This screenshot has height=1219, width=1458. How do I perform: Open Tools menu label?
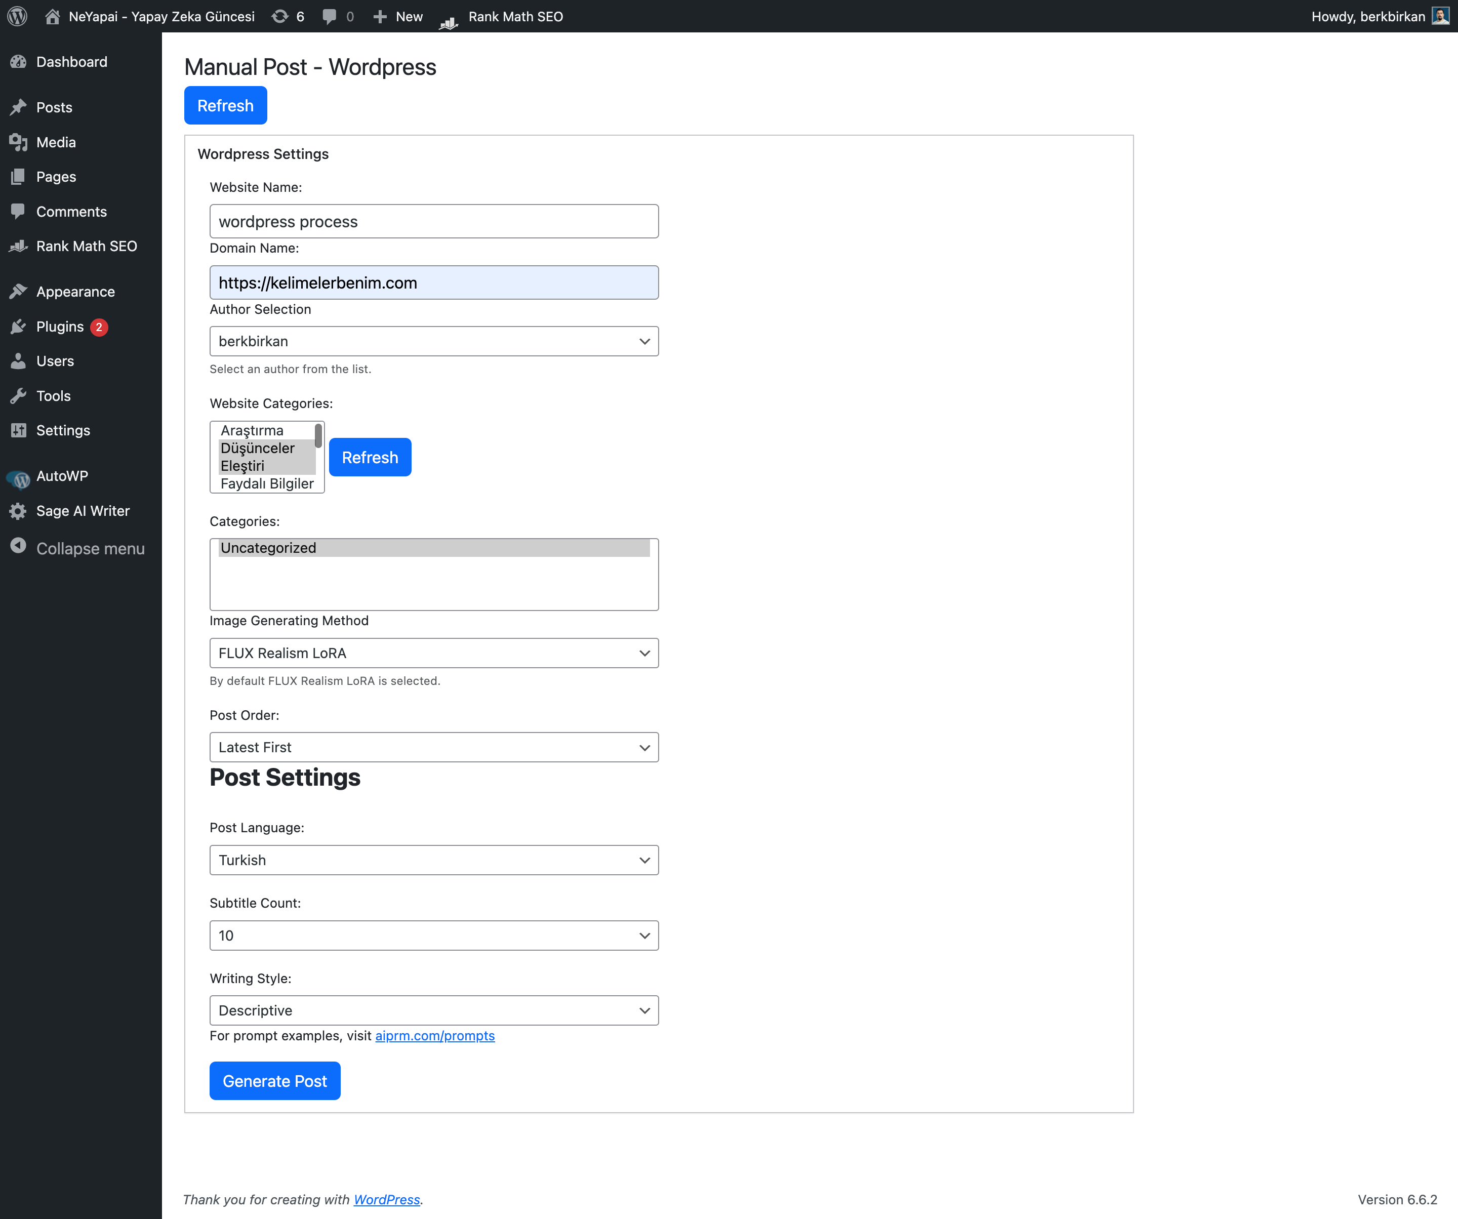pyautogui.click(x=54, y=396)
